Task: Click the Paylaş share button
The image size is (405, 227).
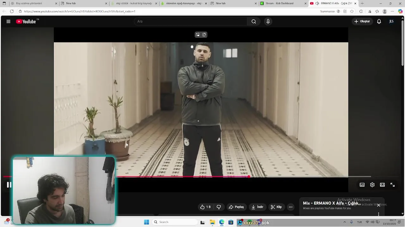Action: point(236,207)
